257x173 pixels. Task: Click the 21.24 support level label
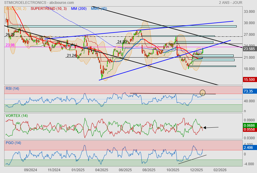pyautogui.click(x=71, y=55)
